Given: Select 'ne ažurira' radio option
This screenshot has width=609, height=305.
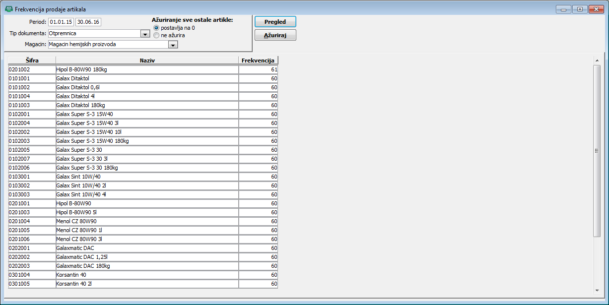Looking at the screenshot, I should pyautogui.click(x=156, y=35).
